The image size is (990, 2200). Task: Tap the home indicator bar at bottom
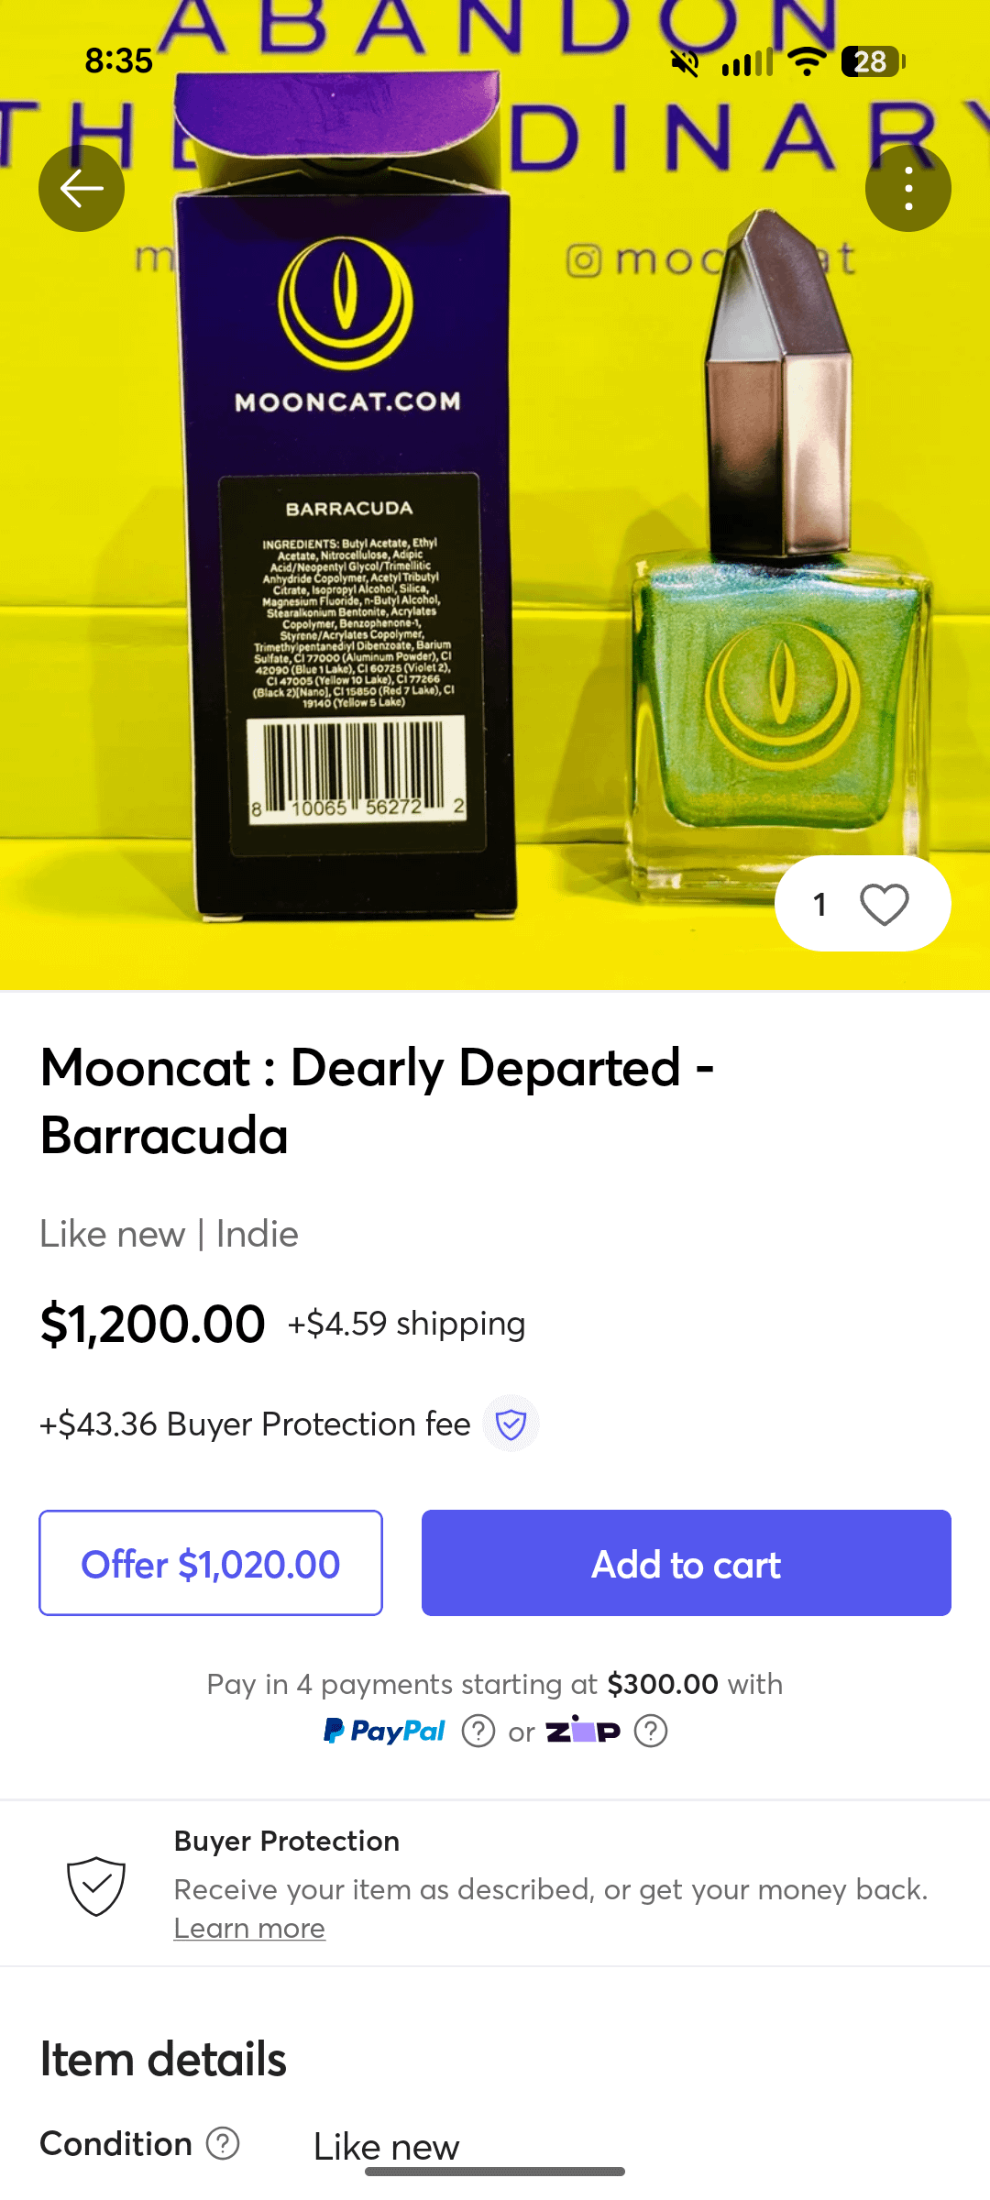[x=495, y=2172]
